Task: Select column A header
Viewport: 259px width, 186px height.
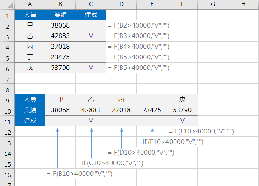Action: click(x=30, y=4)
